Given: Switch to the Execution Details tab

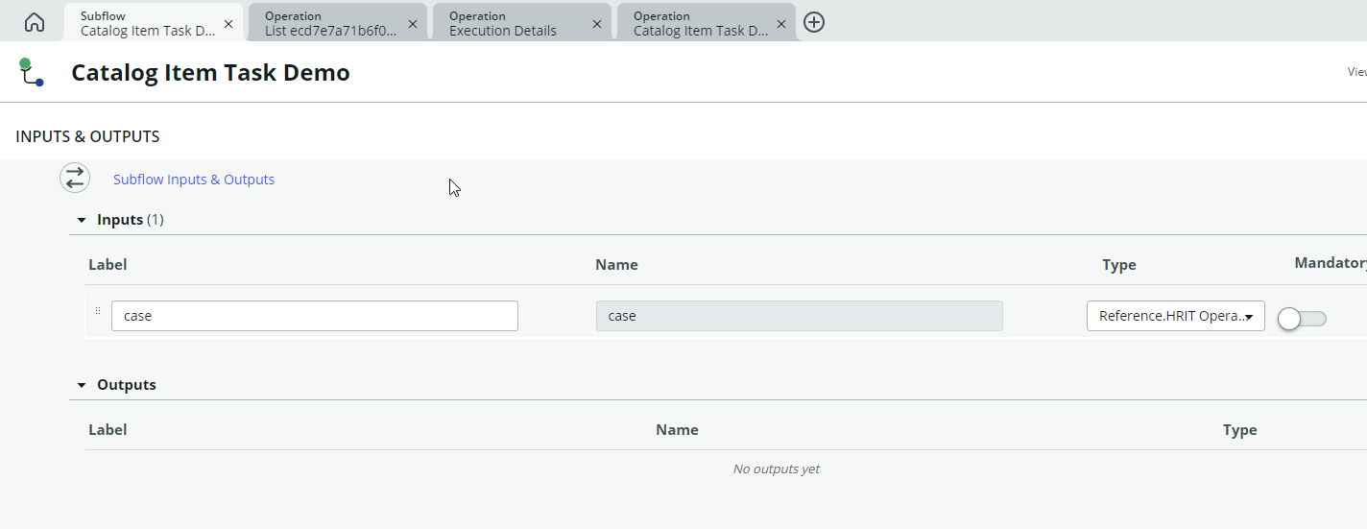Looking at the screenshot, I should tap(514, 23).
